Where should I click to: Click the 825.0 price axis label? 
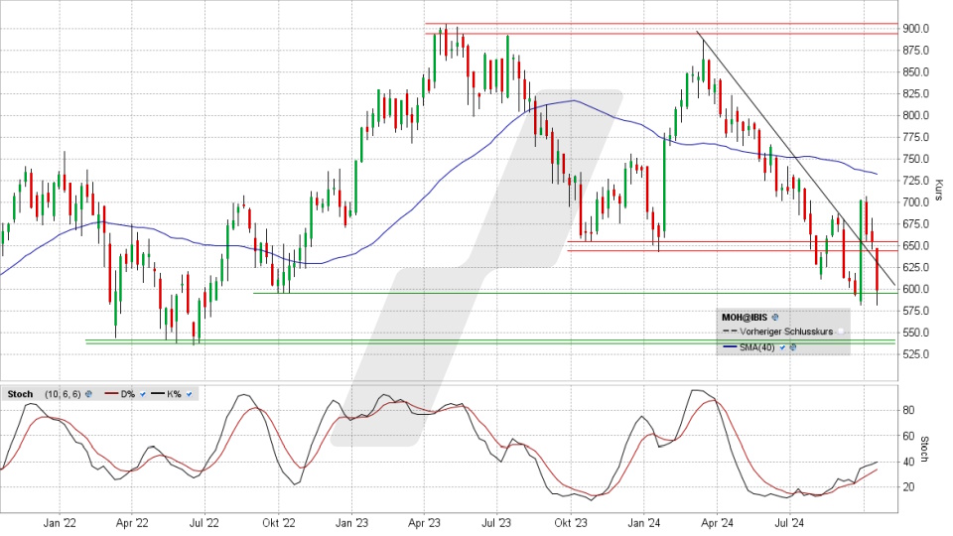[x=915, y=93]
